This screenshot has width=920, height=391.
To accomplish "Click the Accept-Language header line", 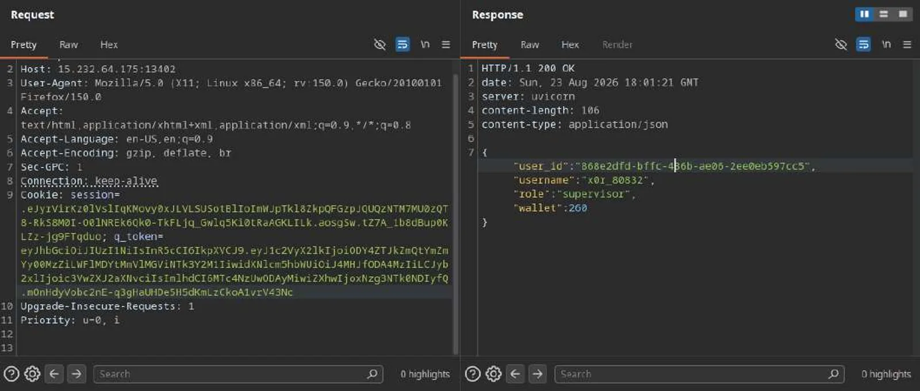I will coord(117,139).
